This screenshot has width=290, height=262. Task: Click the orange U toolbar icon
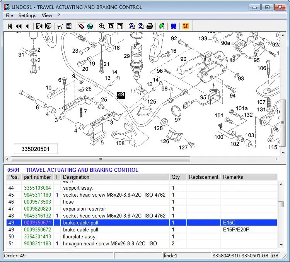186,26
